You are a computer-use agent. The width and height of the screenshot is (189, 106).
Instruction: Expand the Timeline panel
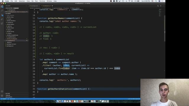(x=8, y=95)
